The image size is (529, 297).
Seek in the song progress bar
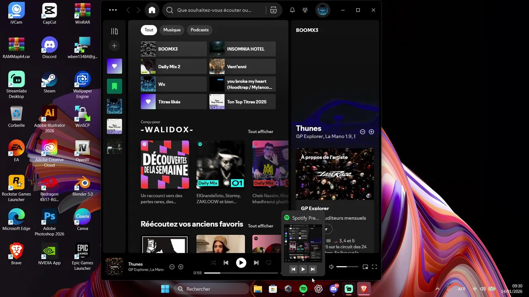(241, 273)
